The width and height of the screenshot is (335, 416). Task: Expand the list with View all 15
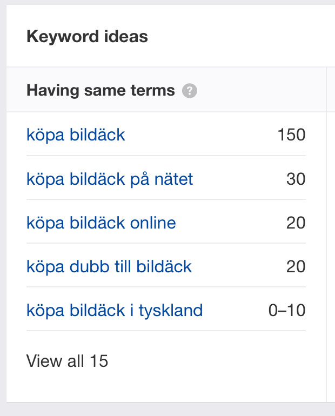click(x=68, y=361)
